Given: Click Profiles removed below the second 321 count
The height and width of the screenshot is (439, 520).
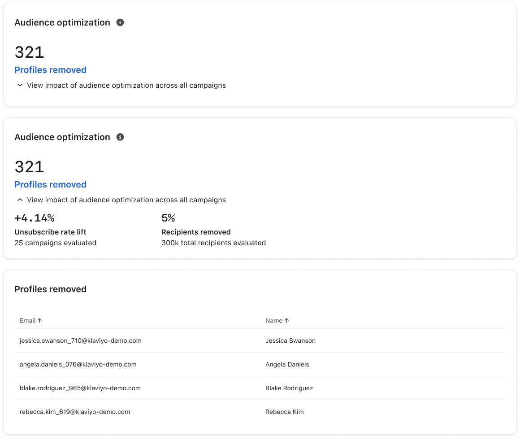Looking at the screenshot, I should point(50,184).
